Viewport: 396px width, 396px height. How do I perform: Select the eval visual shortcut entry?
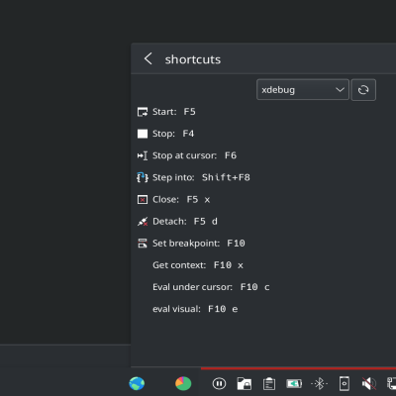pyautogui.click(x=195, y=309)
